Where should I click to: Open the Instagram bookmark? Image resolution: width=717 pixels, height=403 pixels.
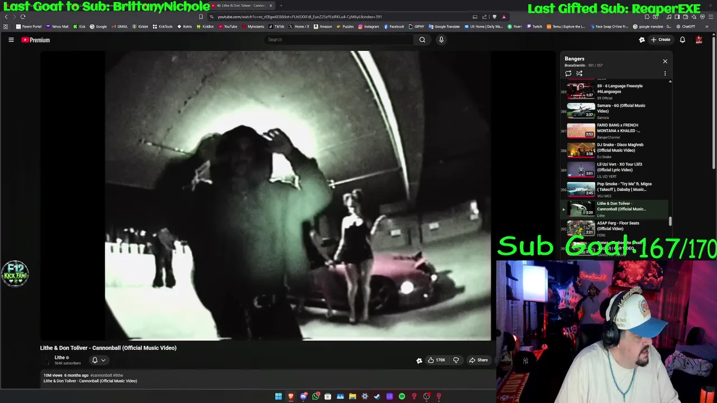(369, 26)
